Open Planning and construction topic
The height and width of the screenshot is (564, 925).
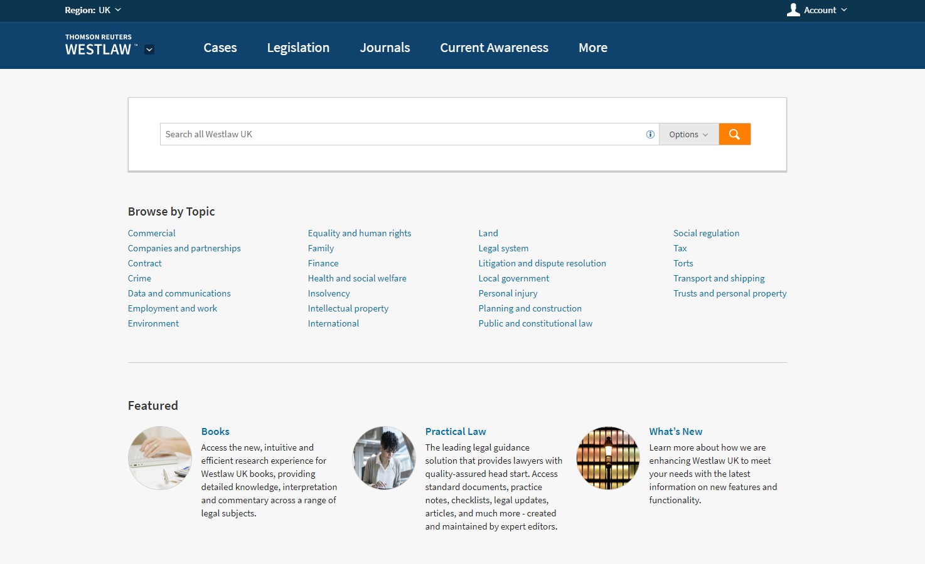tap(530, 308)
